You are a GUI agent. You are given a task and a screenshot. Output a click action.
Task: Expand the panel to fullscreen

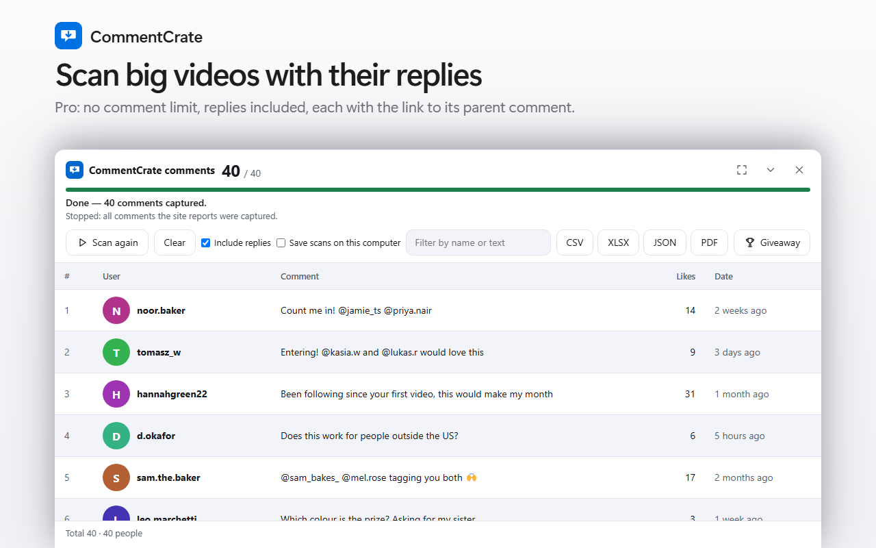[x=742, y=170]
